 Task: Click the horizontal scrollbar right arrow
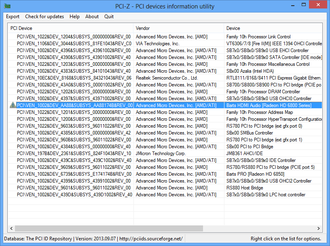pos(319,228)
